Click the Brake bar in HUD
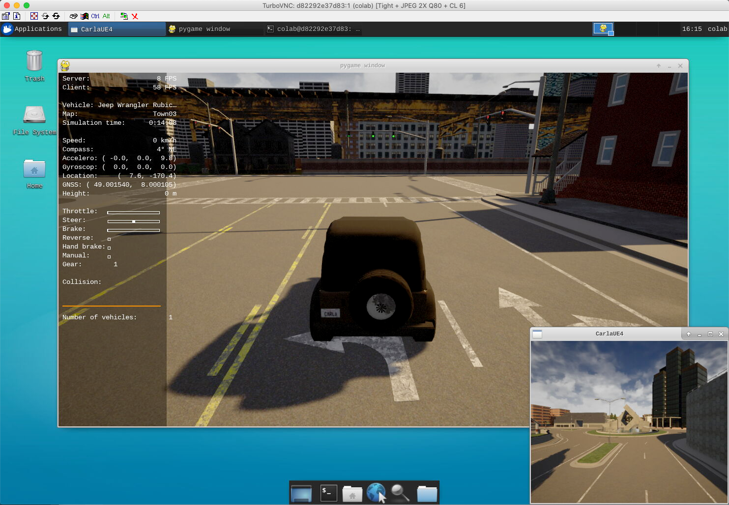The height and width of the screenshot is (505, 729). (134, 230)
